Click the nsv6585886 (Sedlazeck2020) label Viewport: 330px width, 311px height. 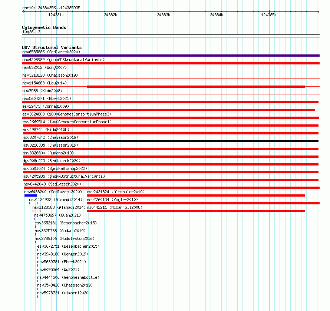[x=51, y=52]
